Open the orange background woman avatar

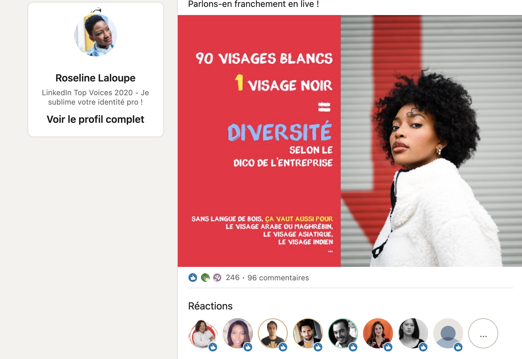point(378,333)
